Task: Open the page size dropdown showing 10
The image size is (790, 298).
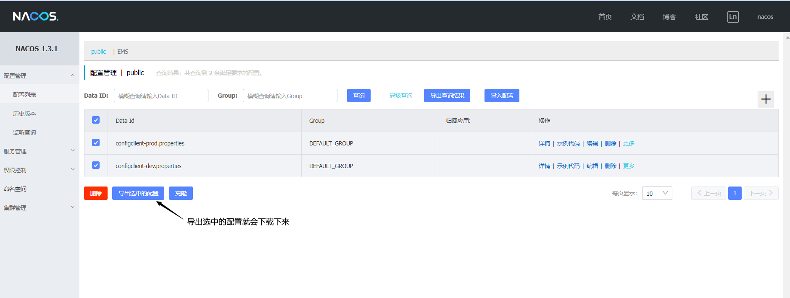Action: [x=657, y=193]
